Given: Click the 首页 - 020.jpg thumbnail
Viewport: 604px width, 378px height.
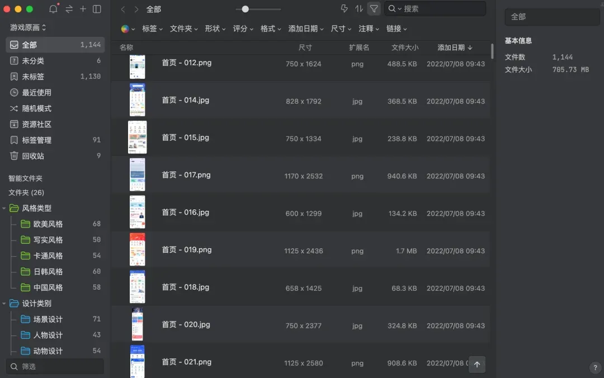Looking at the screenshot, I should 137,324.
